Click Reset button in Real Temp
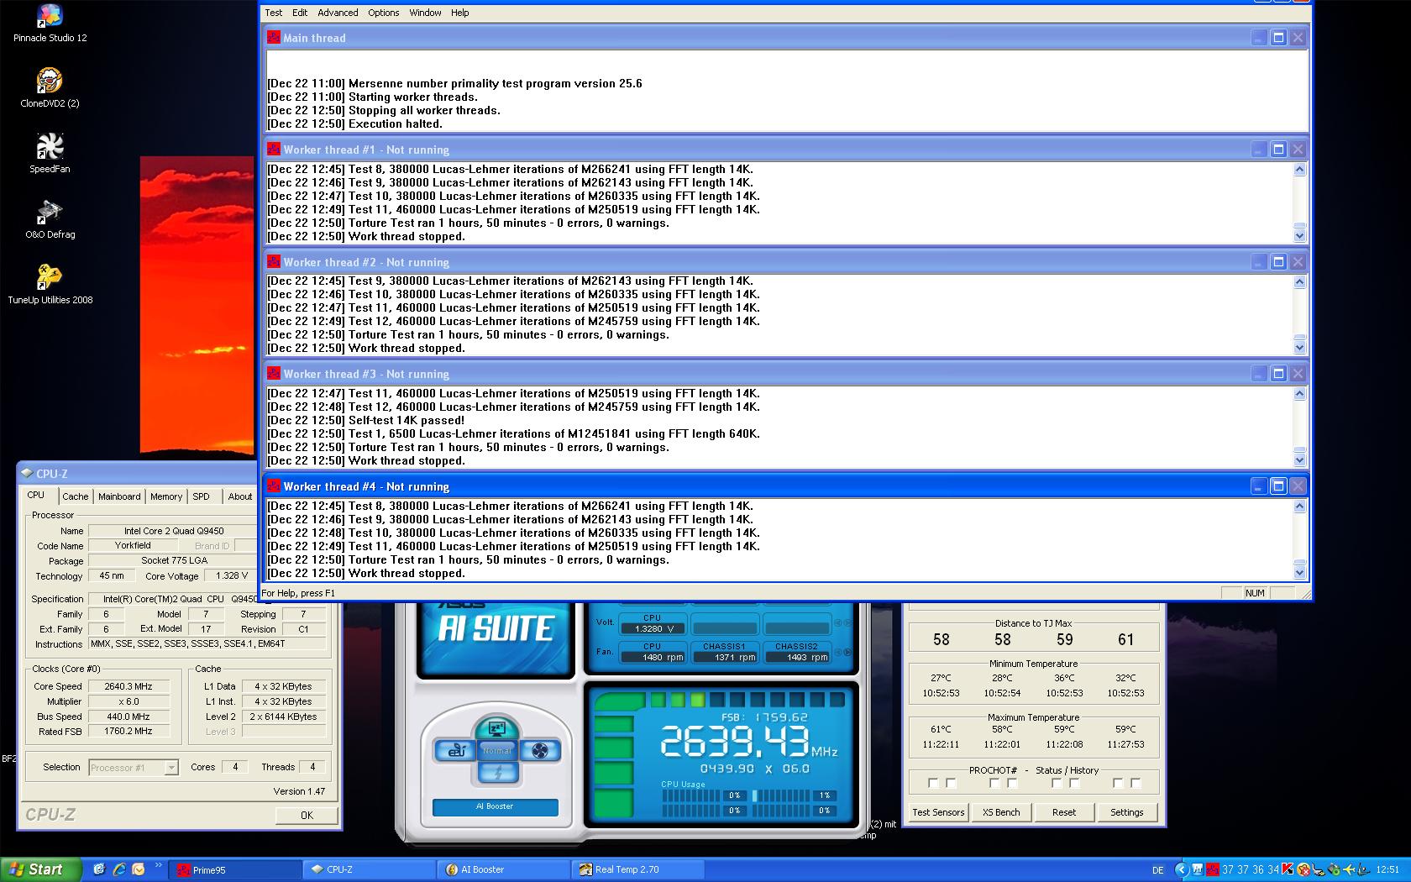This screenshot has width=1411, height=882. [x=1064, y=812]
